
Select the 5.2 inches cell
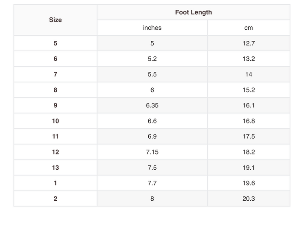pos(152,59)
